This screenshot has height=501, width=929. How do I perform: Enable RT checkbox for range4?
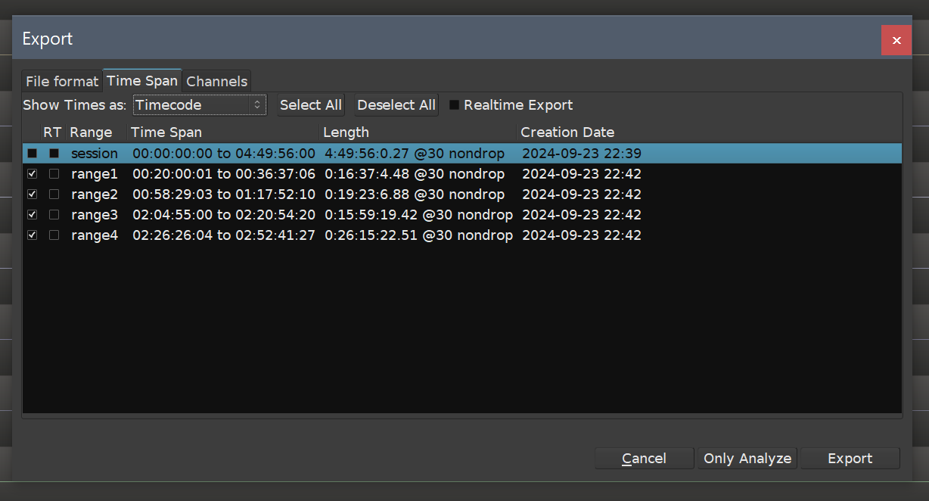click(54, 235)
